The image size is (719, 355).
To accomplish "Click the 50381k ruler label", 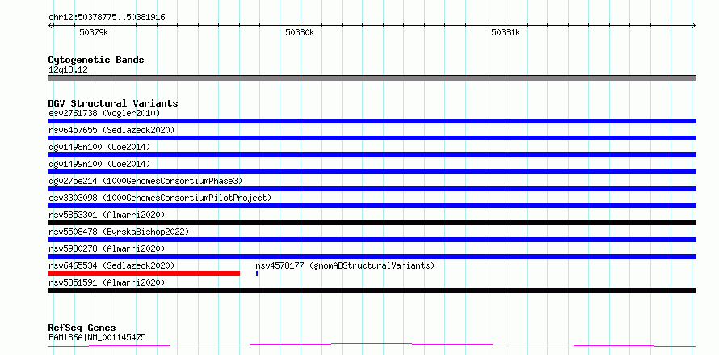I will pos(506,32).
